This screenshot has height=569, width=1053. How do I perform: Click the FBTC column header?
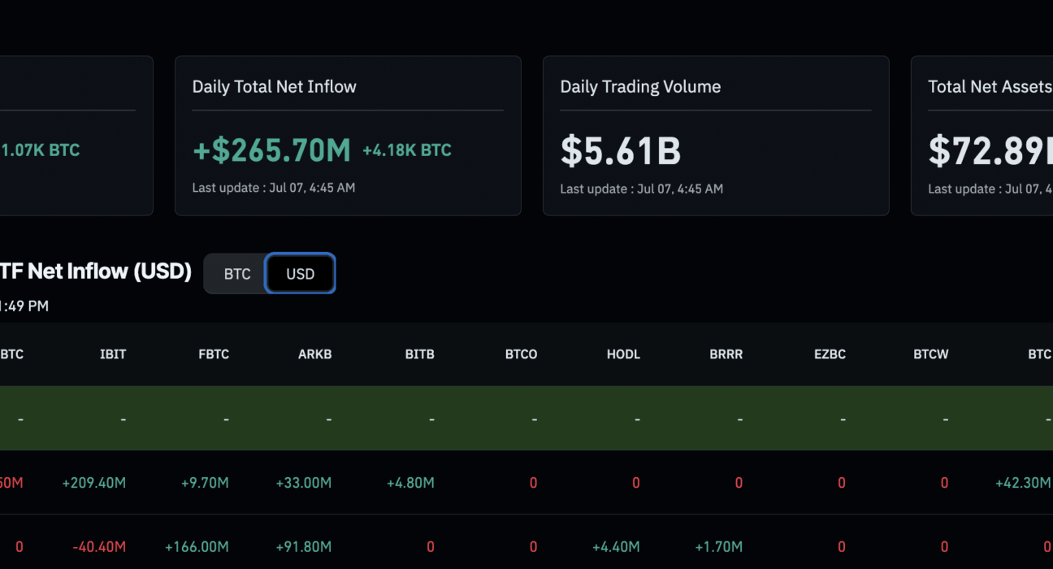[214, 354]
